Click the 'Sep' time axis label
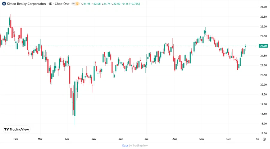The image size is (270, 149). [202, 139]
